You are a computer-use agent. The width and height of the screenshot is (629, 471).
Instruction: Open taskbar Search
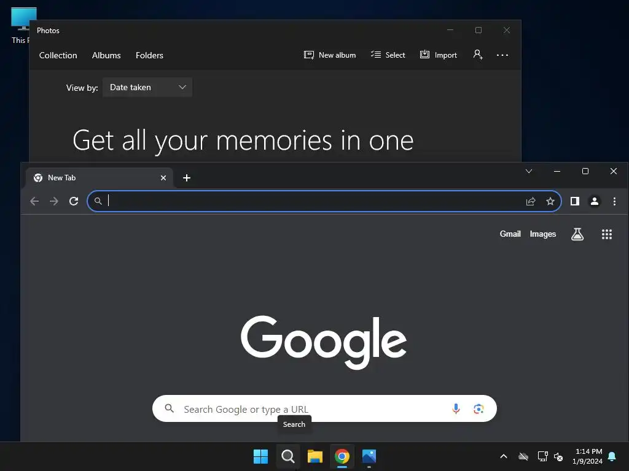pos(287,456)
